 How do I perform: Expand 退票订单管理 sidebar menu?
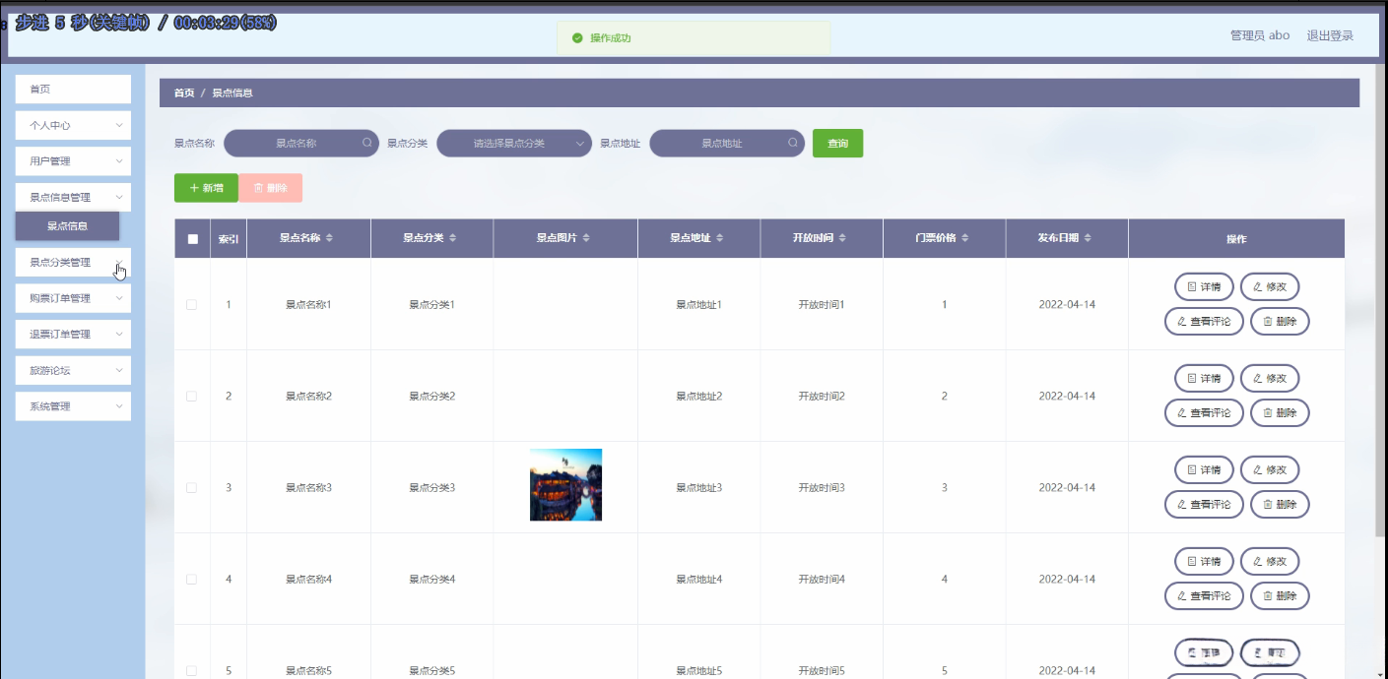[73, 335]
